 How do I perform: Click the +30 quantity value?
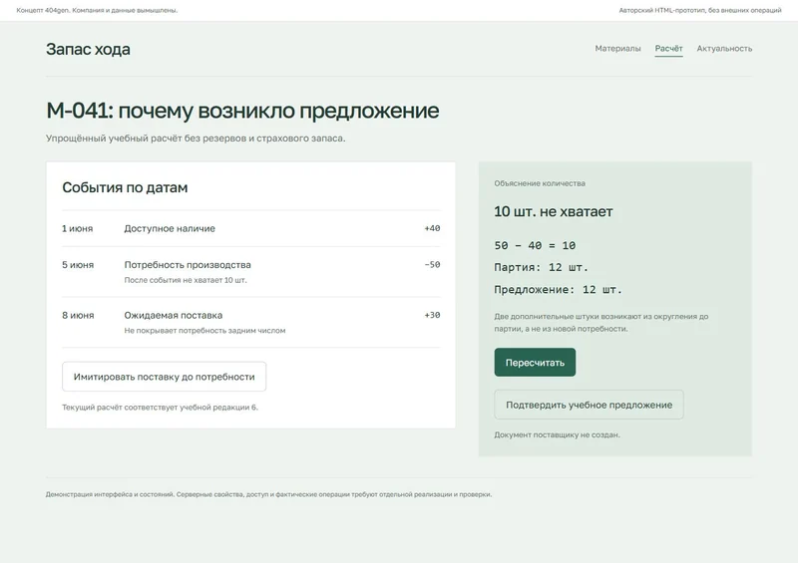point(432,315)
